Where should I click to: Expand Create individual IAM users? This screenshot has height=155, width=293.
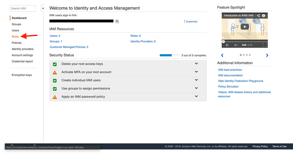(196, 80)
